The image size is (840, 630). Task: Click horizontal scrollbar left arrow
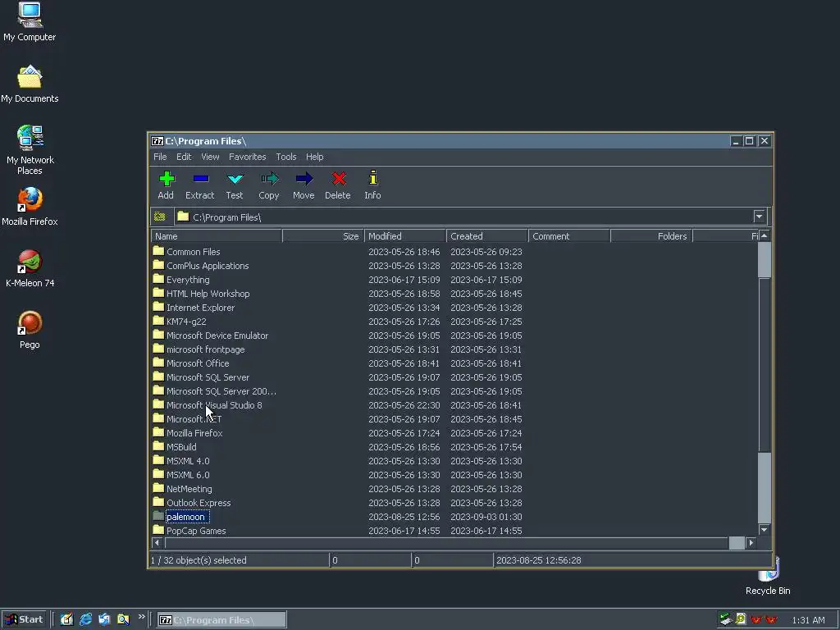point(157,543)
